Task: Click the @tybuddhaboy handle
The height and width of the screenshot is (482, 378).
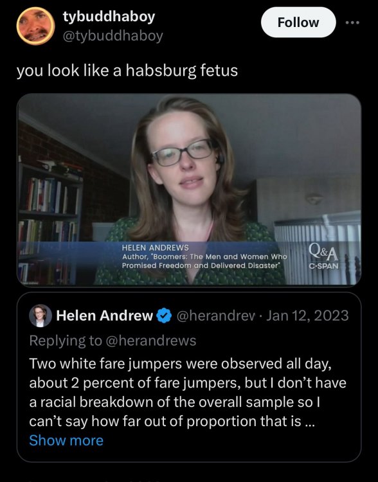Action: (x=113, y=36)
